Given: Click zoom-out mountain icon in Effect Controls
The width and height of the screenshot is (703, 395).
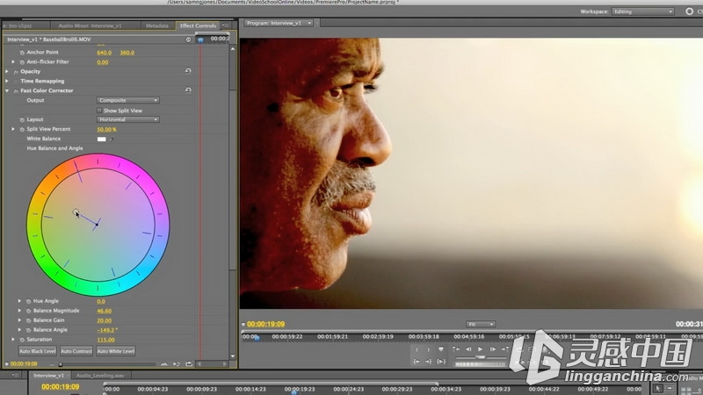Looking at the screenshot, I should click(x=164, y=364).
